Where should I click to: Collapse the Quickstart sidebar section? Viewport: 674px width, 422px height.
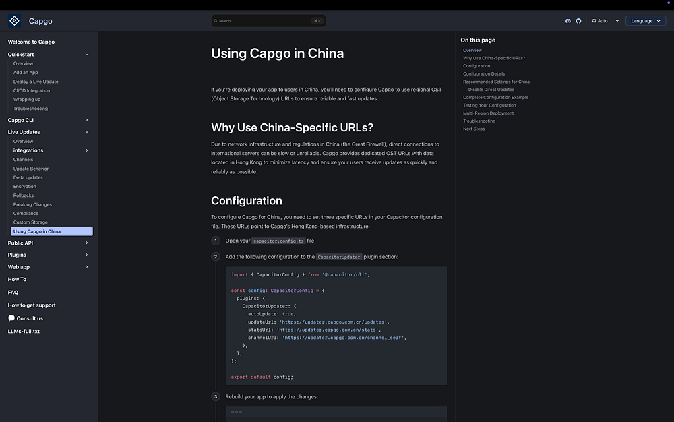point(87,54)
